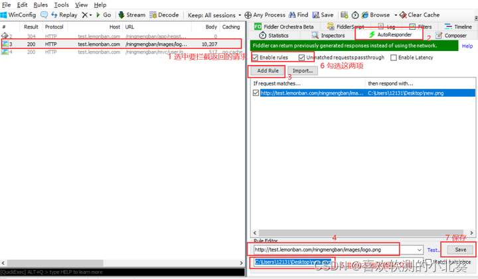Click the Protocol column header
This screenshot has width=478, height=279.
[54, 27]
